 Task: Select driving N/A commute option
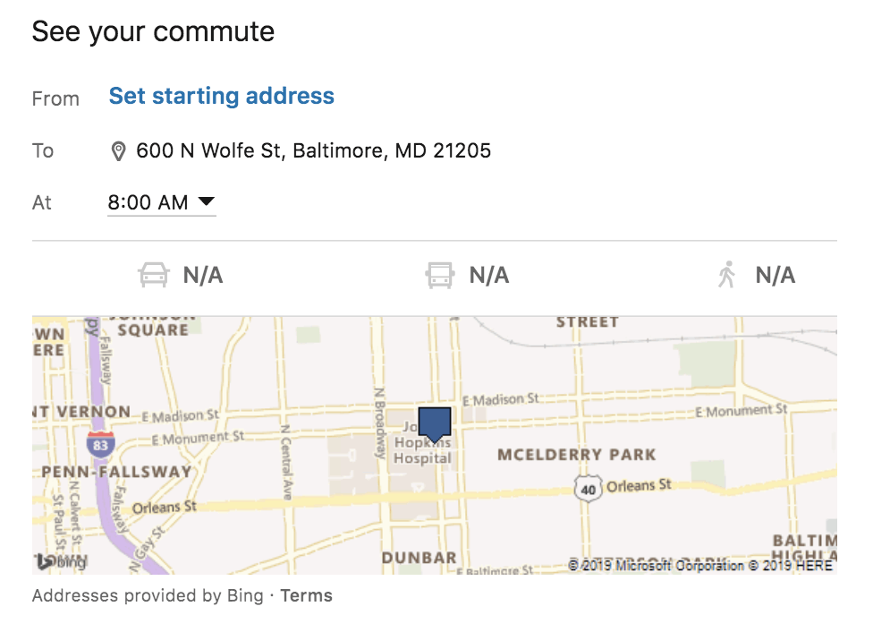181,275
